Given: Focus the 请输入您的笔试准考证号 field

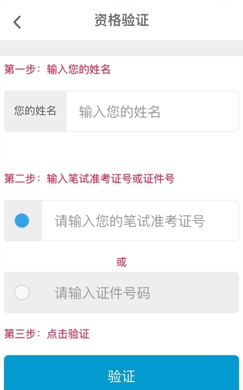Looking at the screenshot, I should [140, 221].
